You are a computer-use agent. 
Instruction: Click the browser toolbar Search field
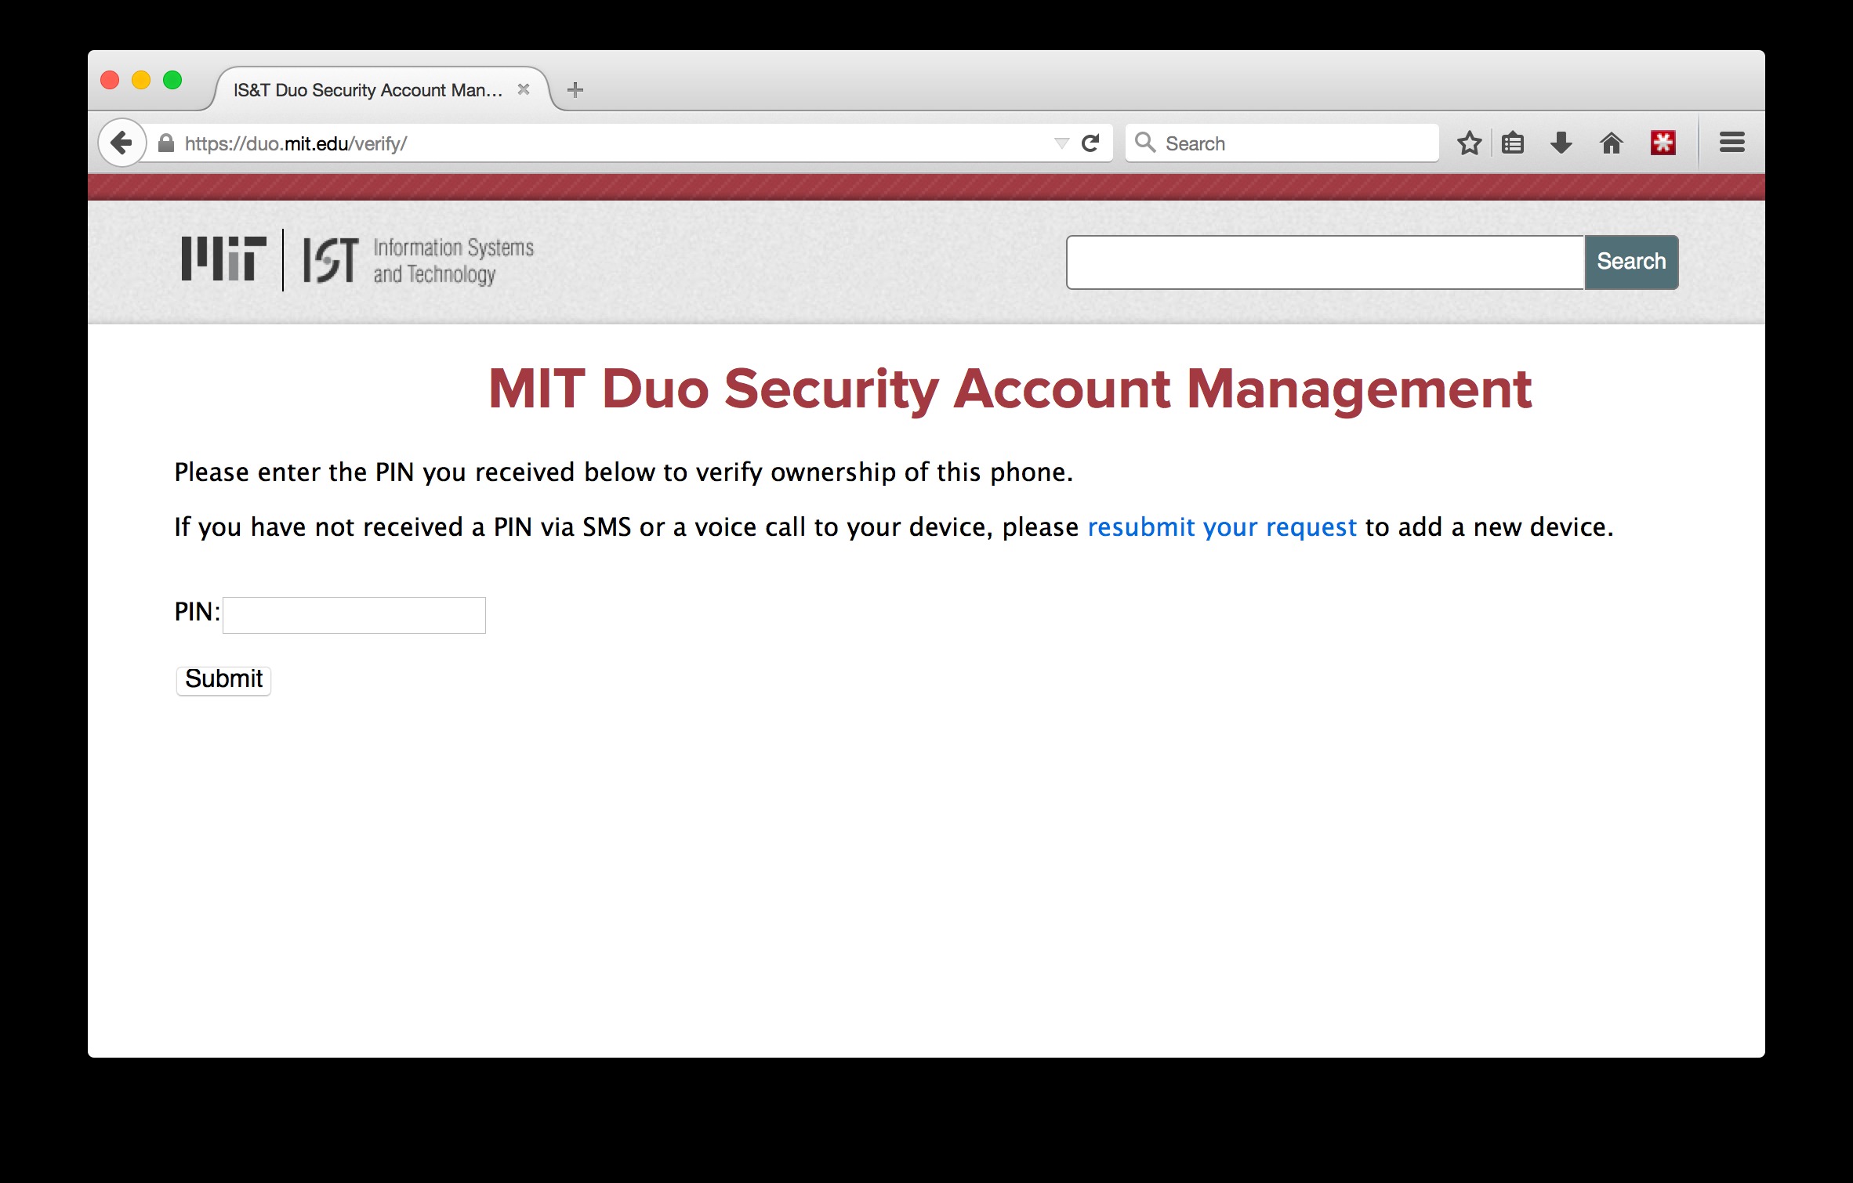[x=1282, y=143]
